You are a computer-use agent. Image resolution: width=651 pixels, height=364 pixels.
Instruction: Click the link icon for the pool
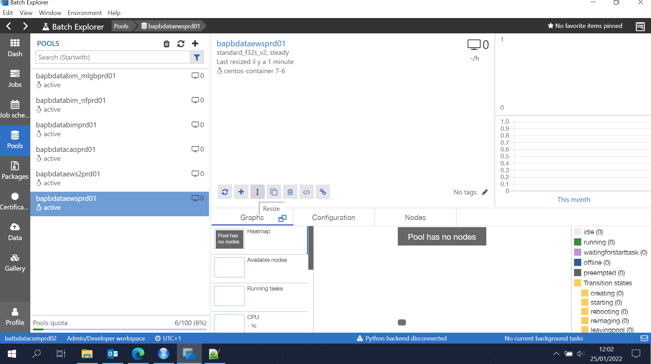(x=323, y=192)
